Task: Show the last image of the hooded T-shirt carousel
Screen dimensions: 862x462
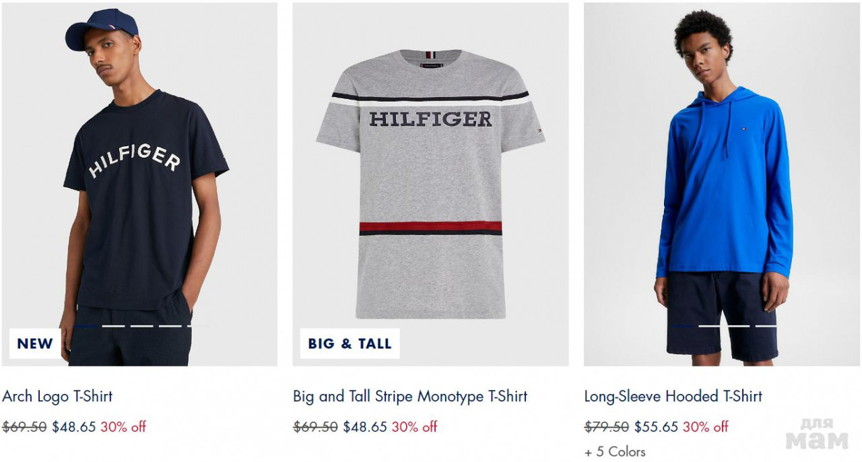Action: click(x=766, y=326)
